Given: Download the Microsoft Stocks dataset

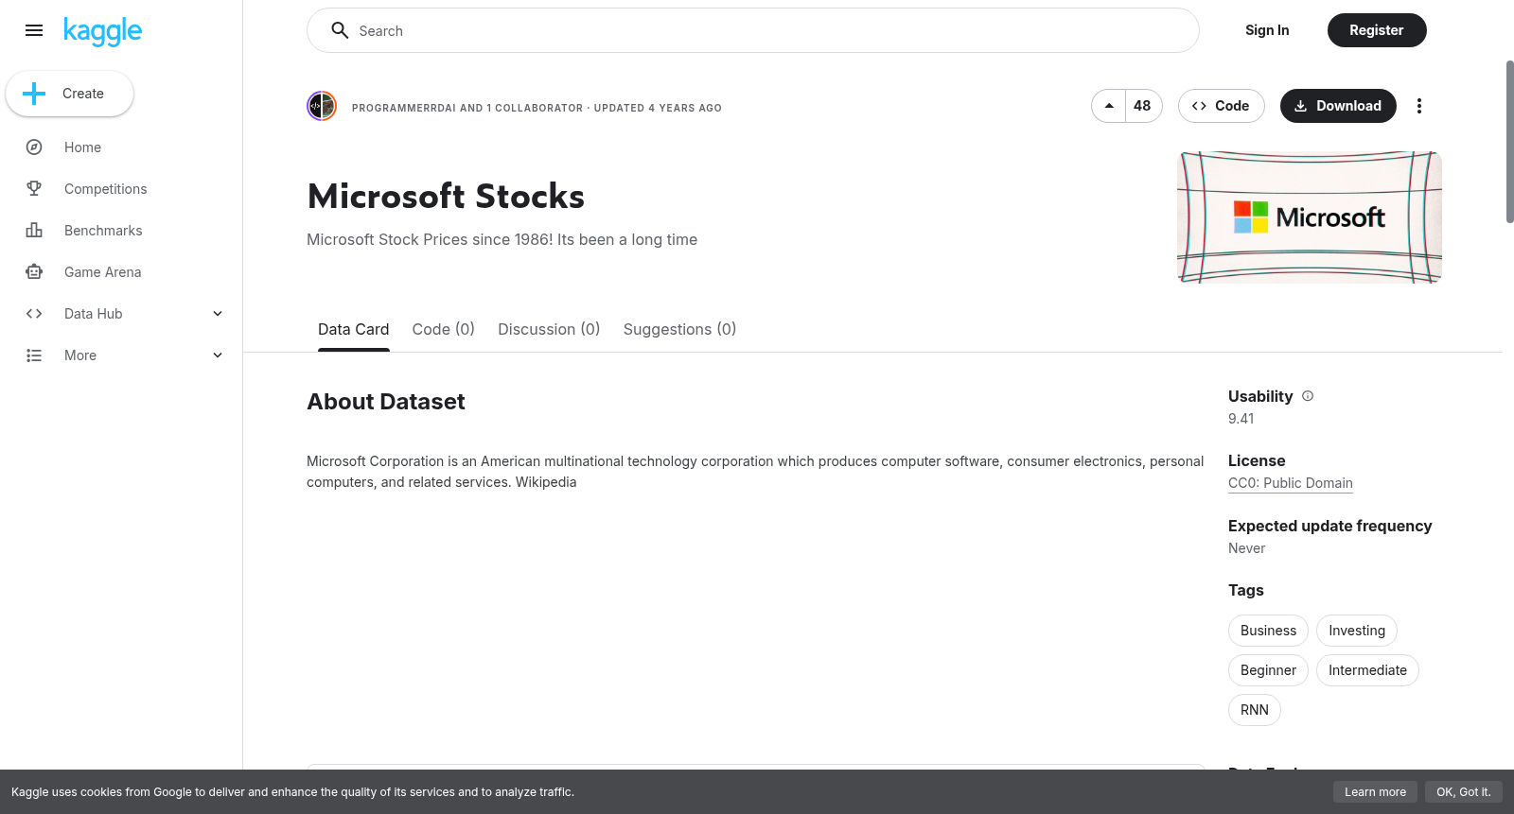Looking at the screenshot, I should point(1338,106).
